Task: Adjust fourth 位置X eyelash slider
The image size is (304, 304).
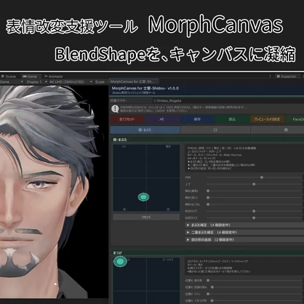Action: click(x=212, y=301)
